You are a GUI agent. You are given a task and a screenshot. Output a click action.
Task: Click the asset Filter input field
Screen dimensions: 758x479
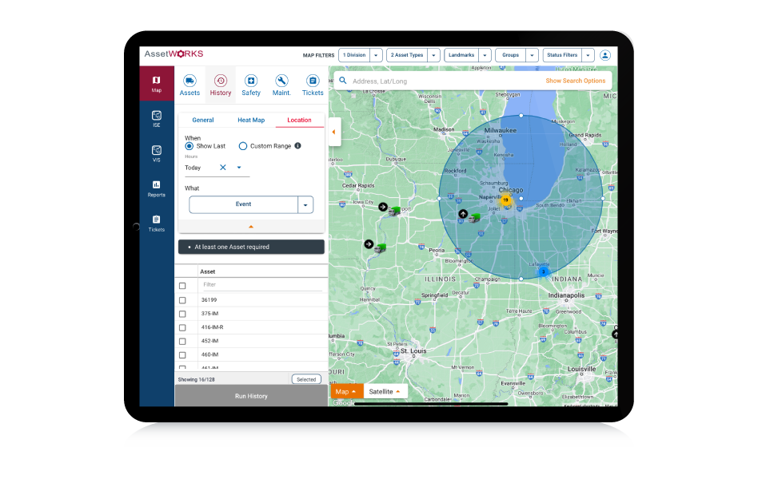[262, 285]
